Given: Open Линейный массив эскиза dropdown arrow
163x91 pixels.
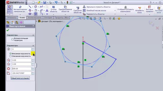Looking at the screenshot, I should (x=115, y=11).
